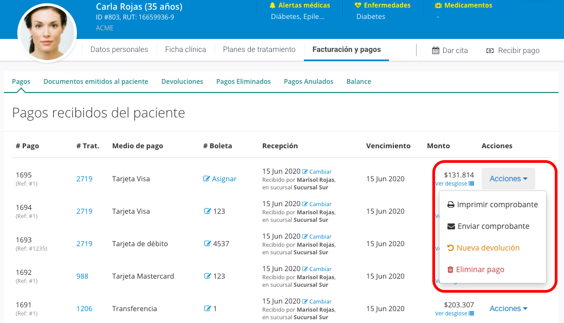Collapse the open Acciones dropdown on payment 1695
Image resolution: width=564 pixels, height=323 pixels.
tap(508, 178)
